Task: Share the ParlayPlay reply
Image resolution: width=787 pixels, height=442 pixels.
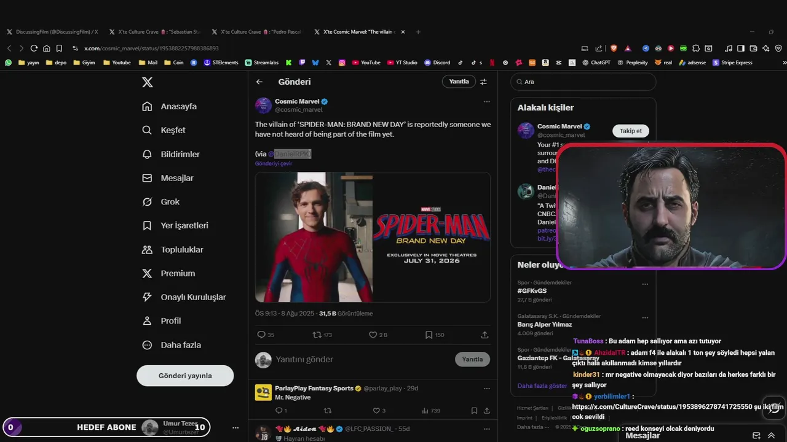Action: click(486, 411)
